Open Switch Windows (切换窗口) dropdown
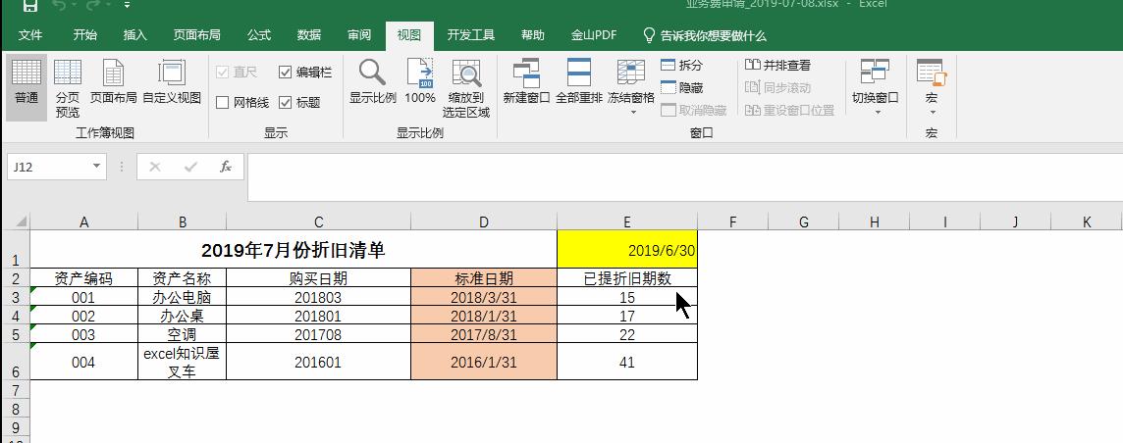 (x=876, y=86)
